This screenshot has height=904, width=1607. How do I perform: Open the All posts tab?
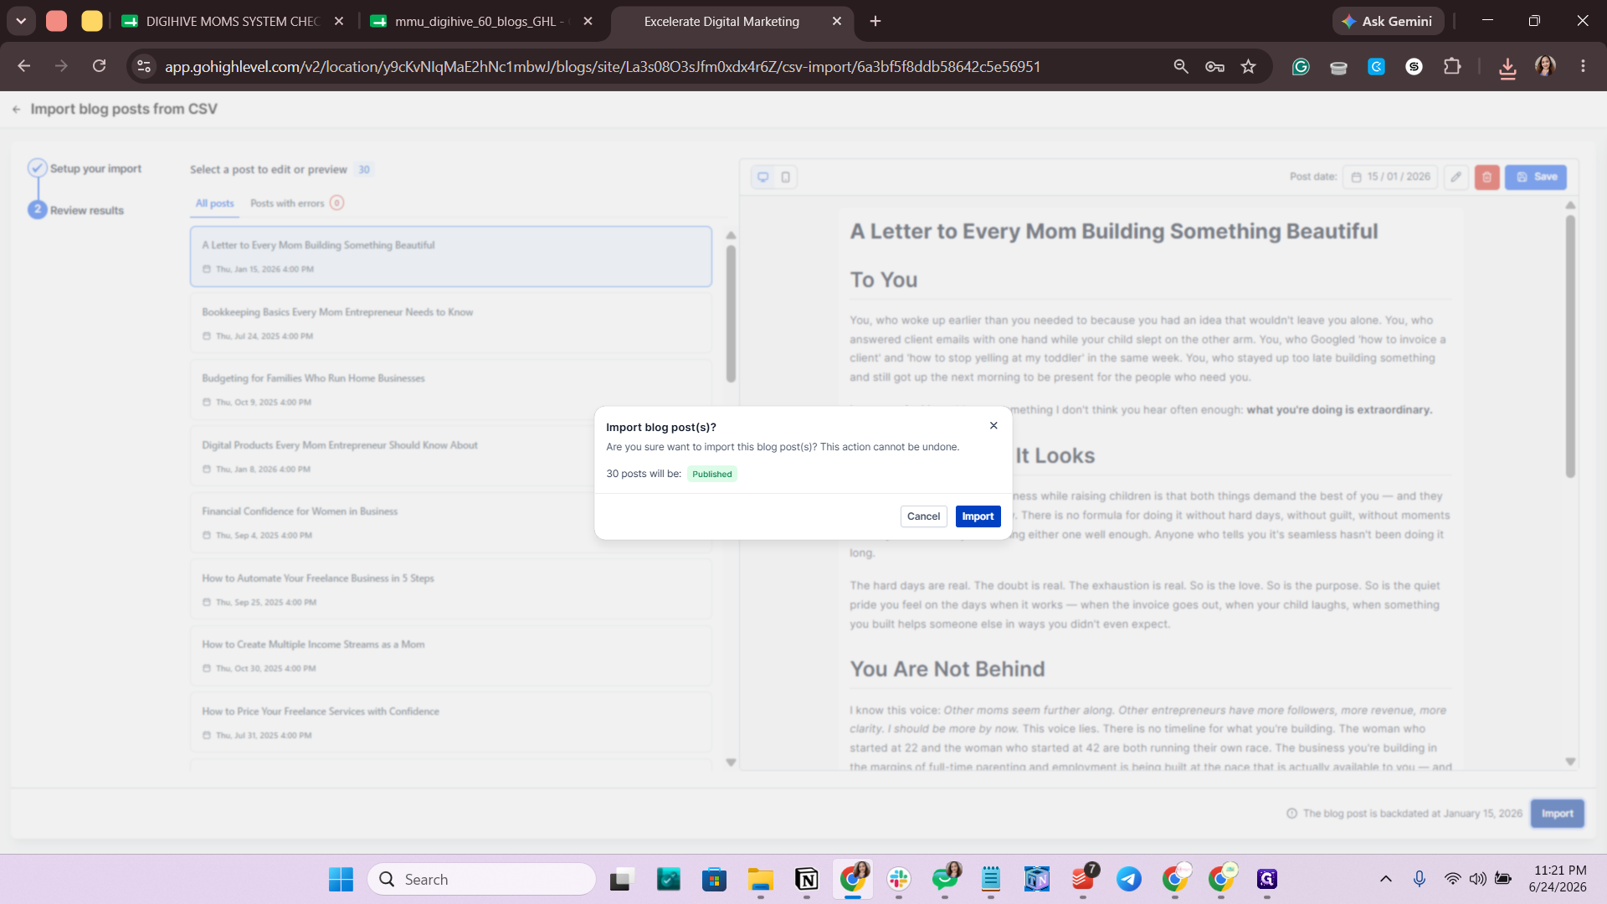pos(215,203)
